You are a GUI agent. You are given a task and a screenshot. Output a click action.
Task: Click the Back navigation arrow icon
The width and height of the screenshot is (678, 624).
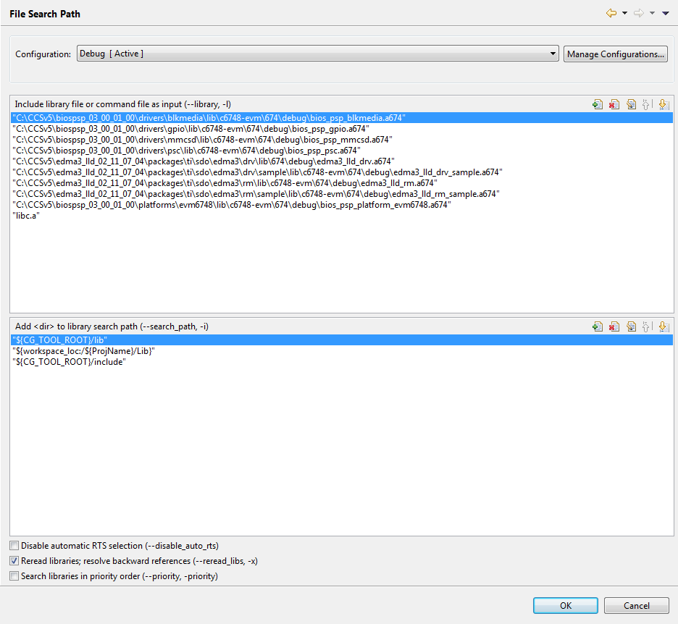[x=611, y=14]
